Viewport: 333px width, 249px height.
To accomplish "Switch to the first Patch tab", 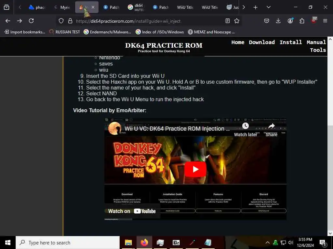I will point(112,7).
